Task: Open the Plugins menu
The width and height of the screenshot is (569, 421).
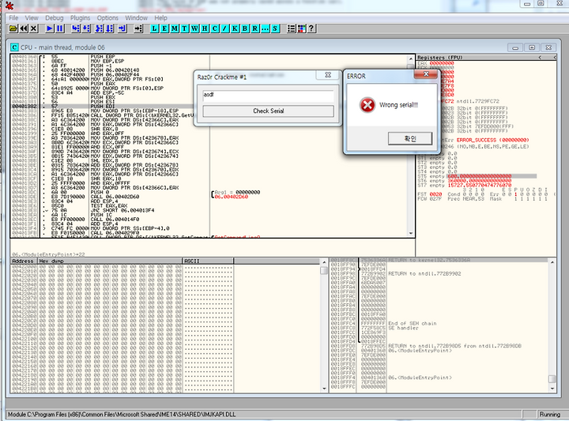Action: 80,17
